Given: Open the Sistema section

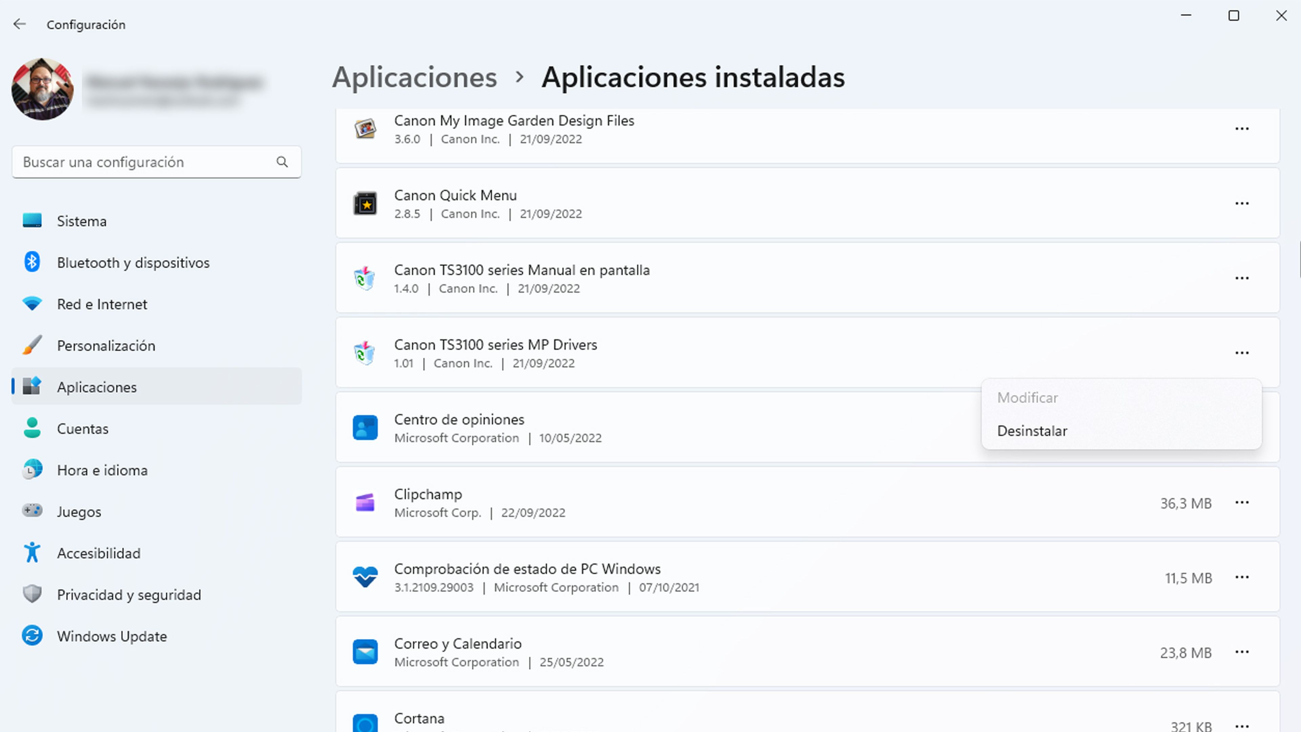Looking at the screenshot, I should (x=157, y=221).
